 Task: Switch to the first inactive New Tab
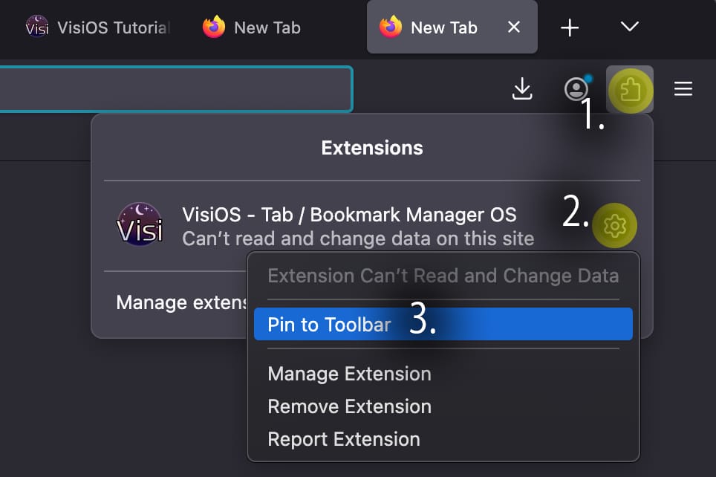pos(252,27)
